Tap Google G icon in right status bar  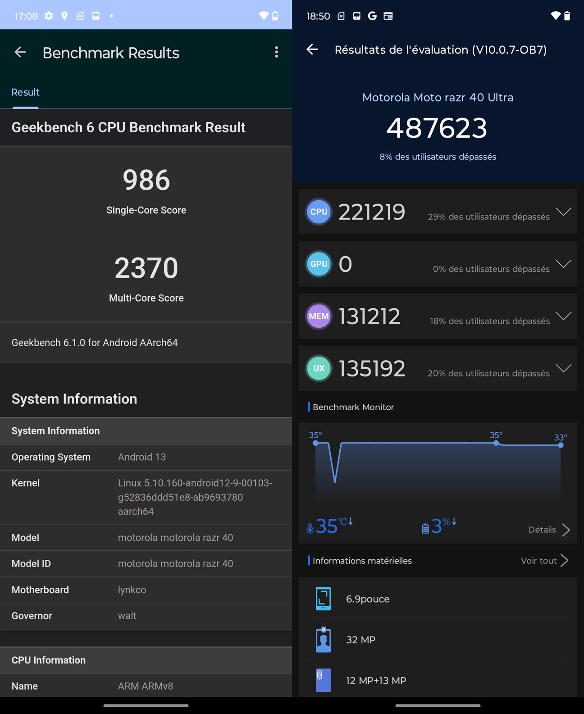(372, 16)
